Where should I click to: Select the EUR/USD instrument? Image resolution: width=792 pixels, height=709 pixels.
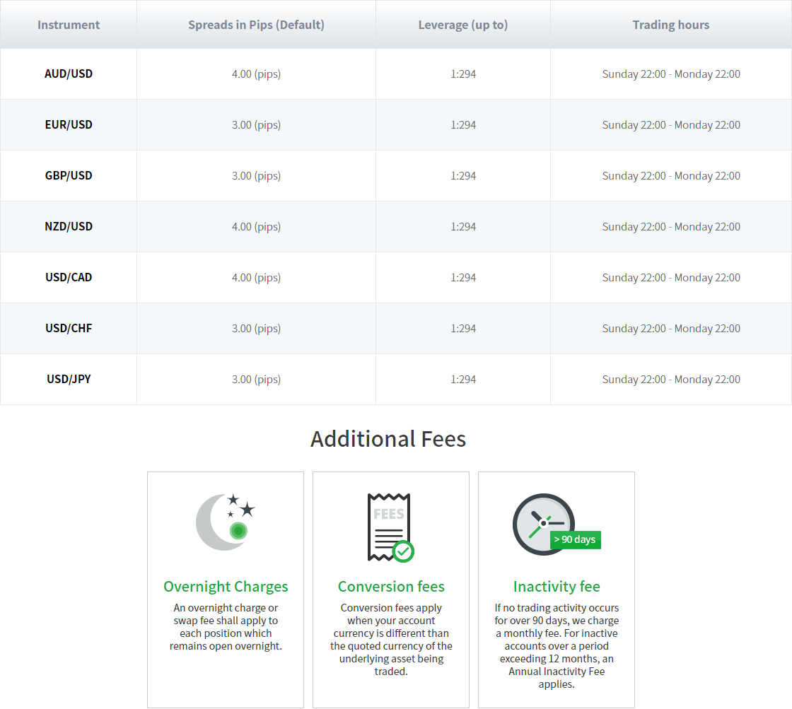click(69, 125)
